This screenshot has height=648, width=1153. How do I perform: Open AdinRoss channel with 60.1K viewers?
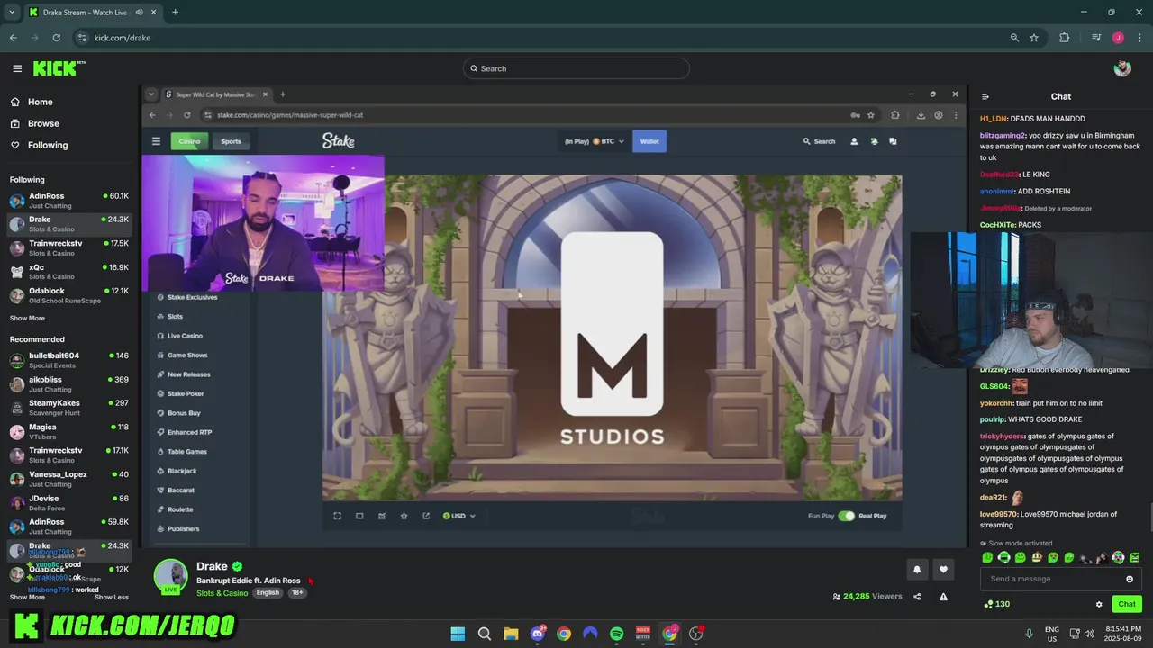coord(69,200)
